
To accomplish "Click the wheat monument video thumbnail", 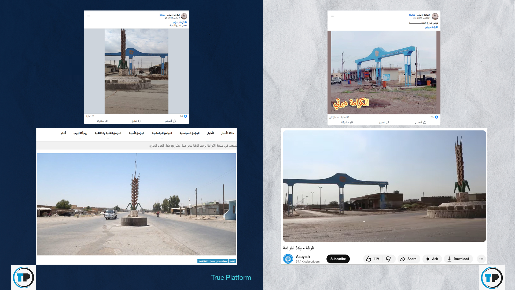I will click(x=384, y=186).
